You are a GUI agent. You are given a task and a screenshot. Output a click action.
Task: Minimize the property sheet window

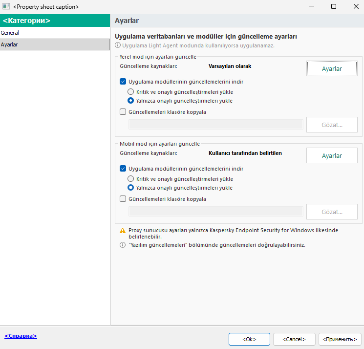(x=311, y=7)
